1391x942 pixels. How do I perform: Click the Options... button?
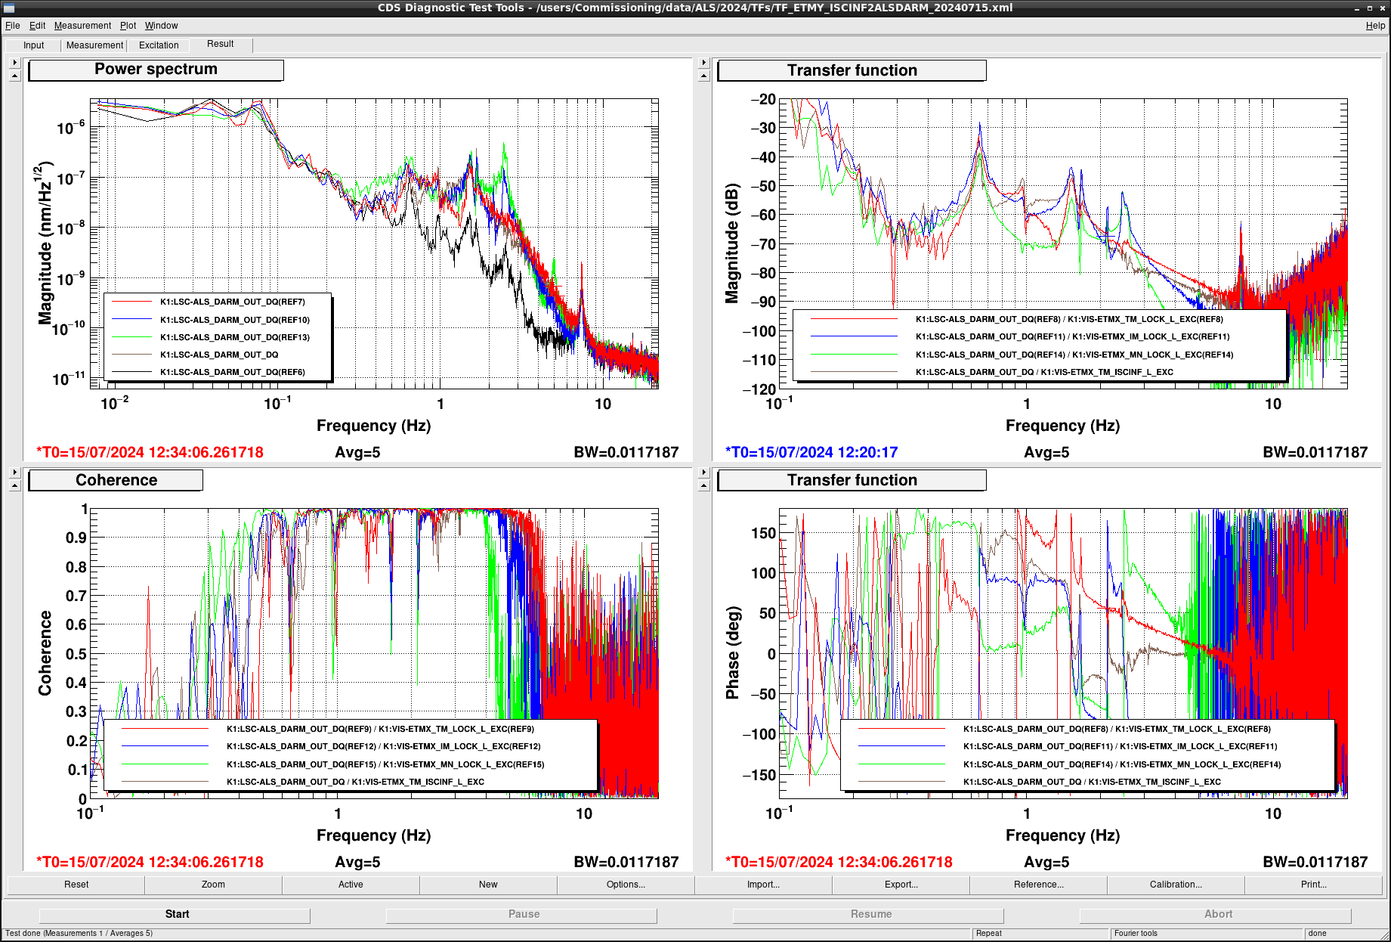(626, 885)
